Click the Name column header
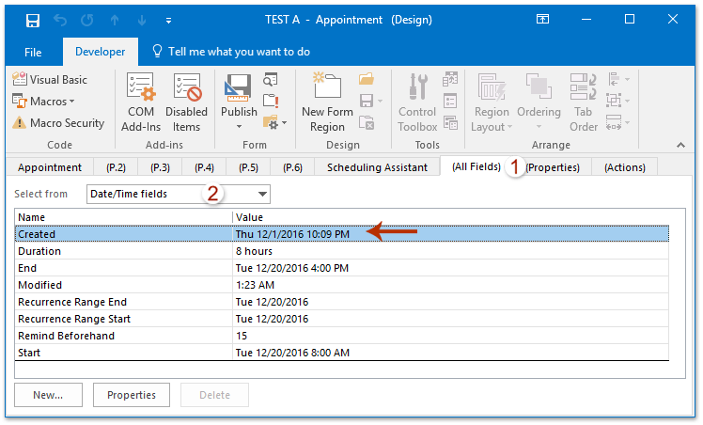Image resolution: width=703 pixels, height=425 pixels. click(124, 217)
